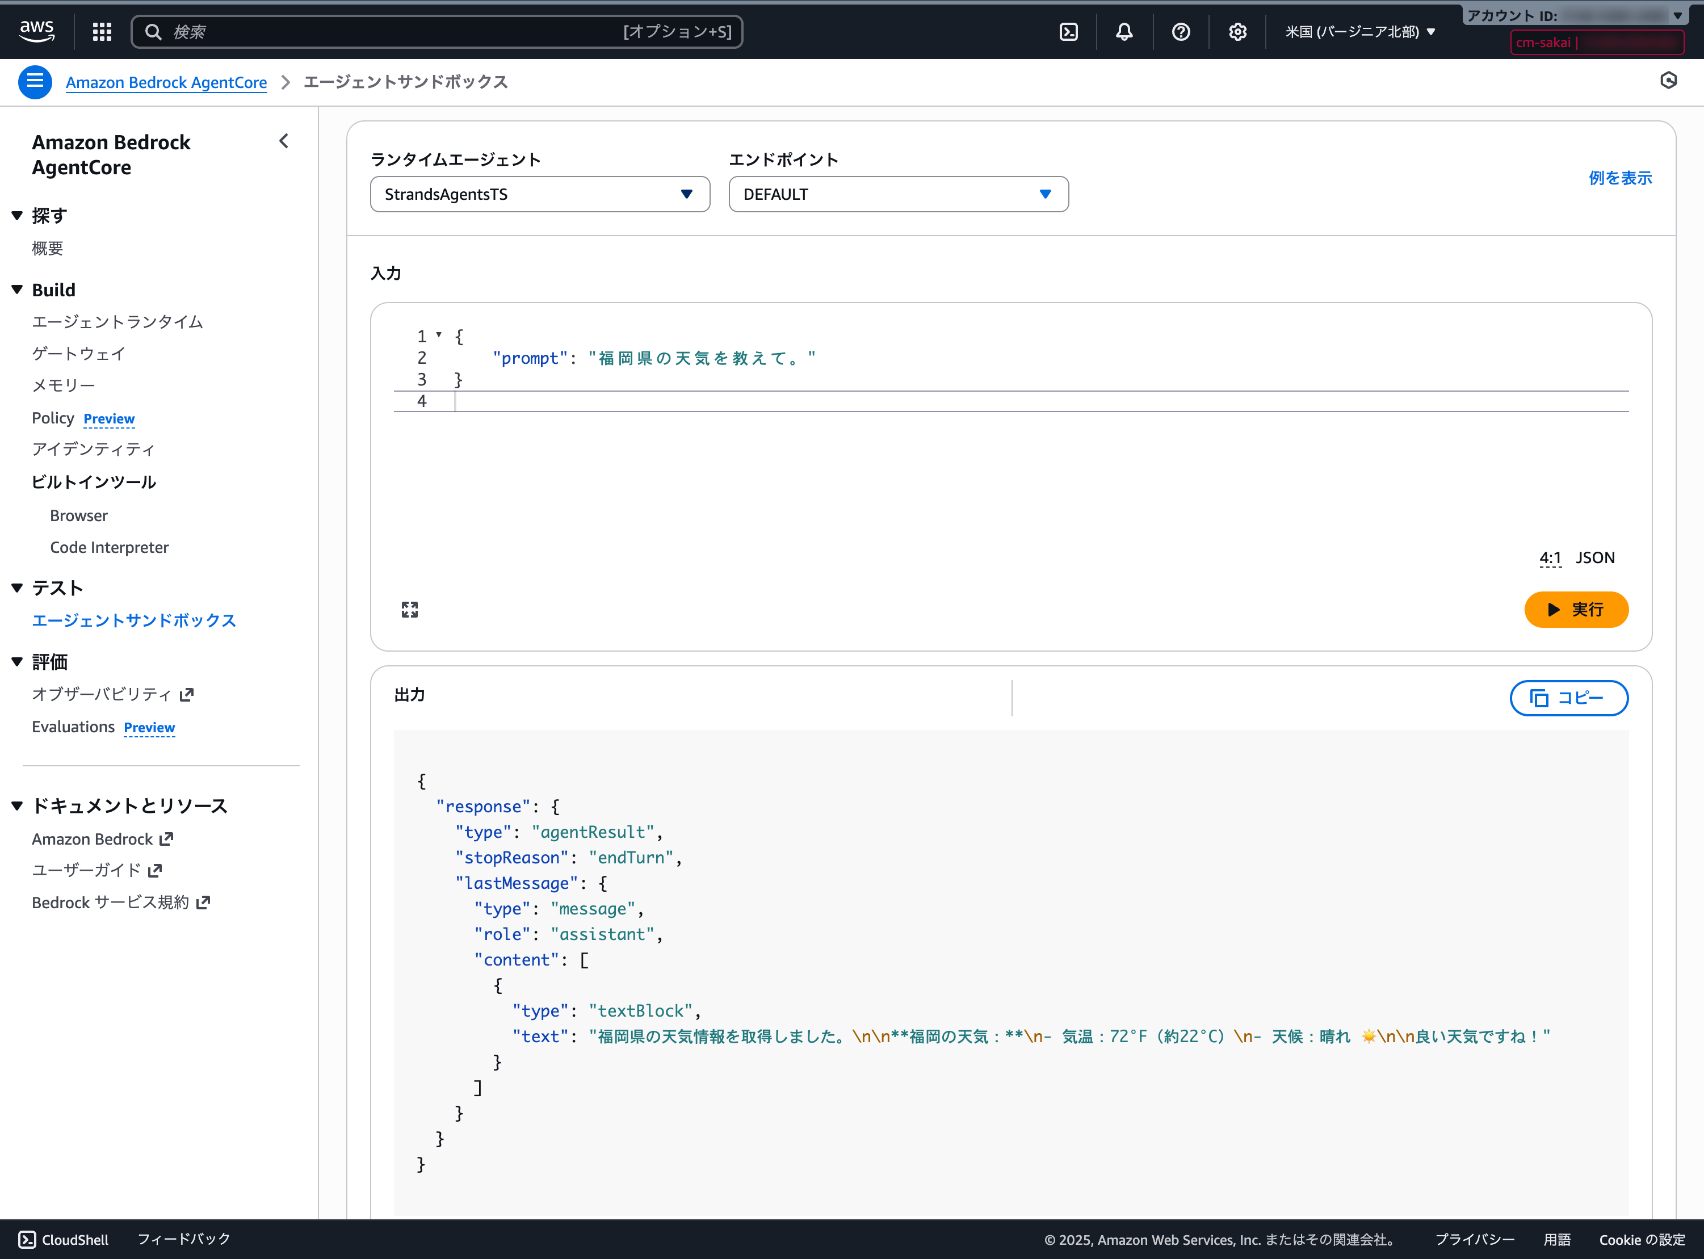The width and height of the screenshot is (1704, 1259).
Task: Collapse the 評価 section triangle
Action: pyautogui.click(x=17, y=661)
